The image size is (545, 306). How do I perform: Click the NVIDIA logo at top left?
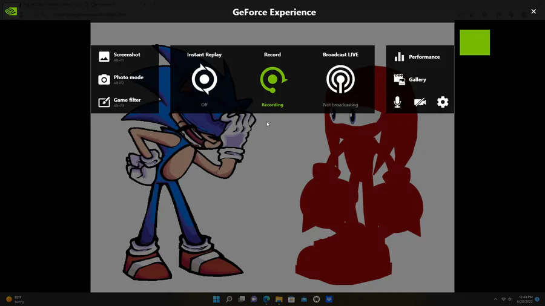(11, 11)
